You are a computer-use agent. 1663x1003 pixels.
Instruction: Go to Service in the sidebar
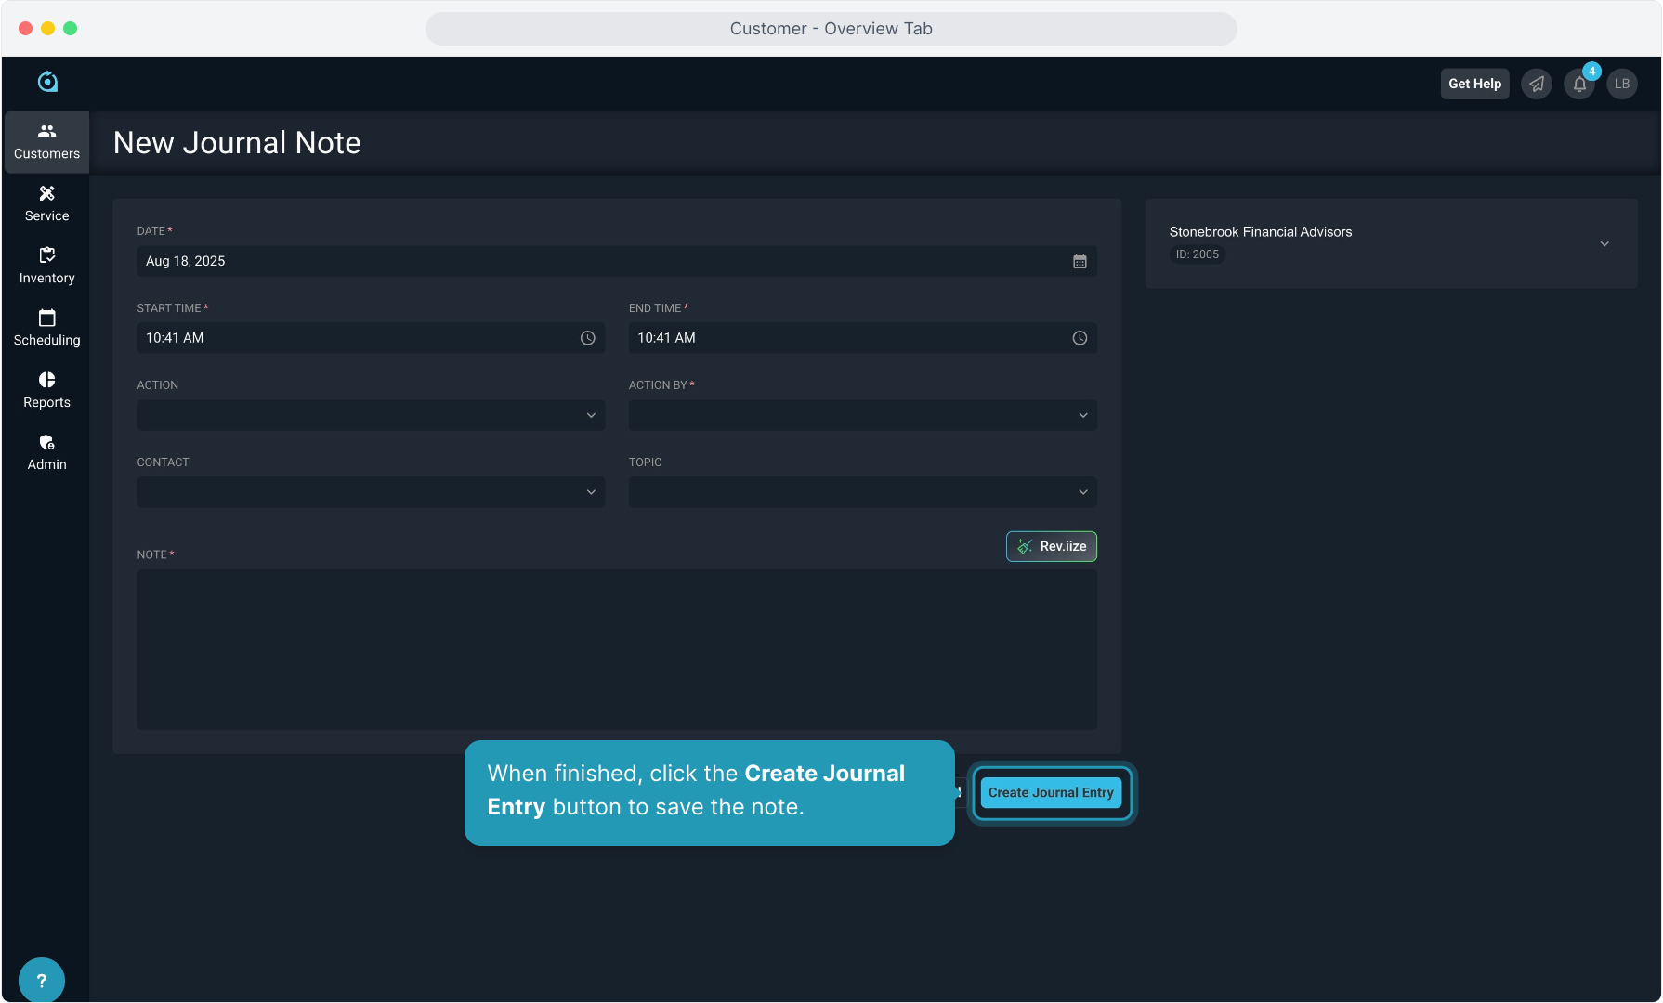coord(46,203)
